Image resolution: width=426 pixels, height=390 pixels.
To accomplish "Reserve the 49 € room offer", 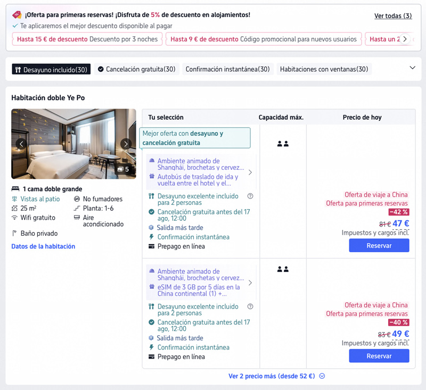I will coord(379,356).
